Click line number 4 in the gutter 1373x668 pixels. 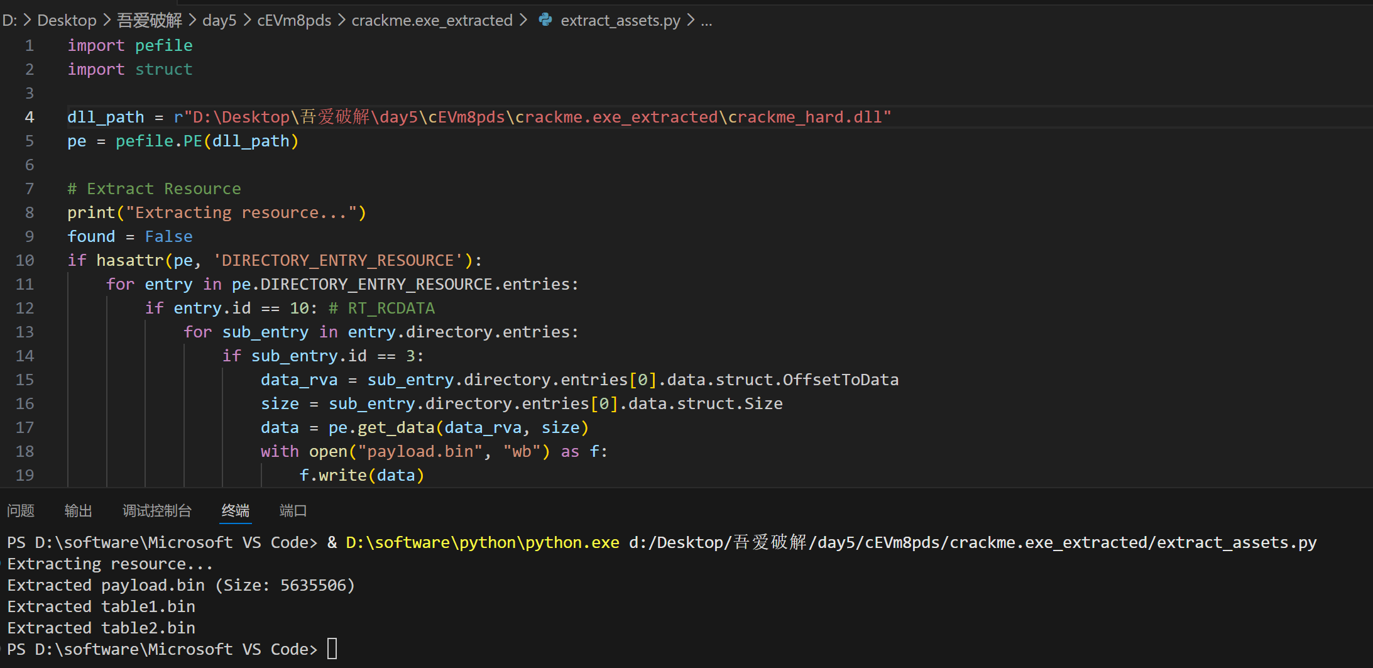[29, 118]
